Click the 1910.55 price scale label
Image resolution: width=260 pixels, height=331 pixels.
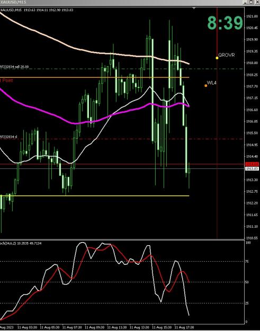pos(252,238)
